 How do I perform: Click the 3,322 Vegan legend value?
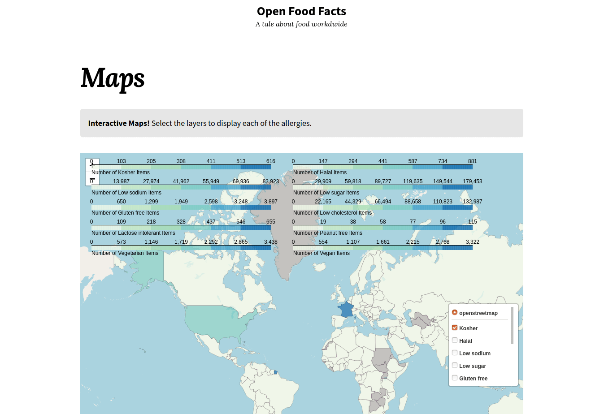click(473, 242)
